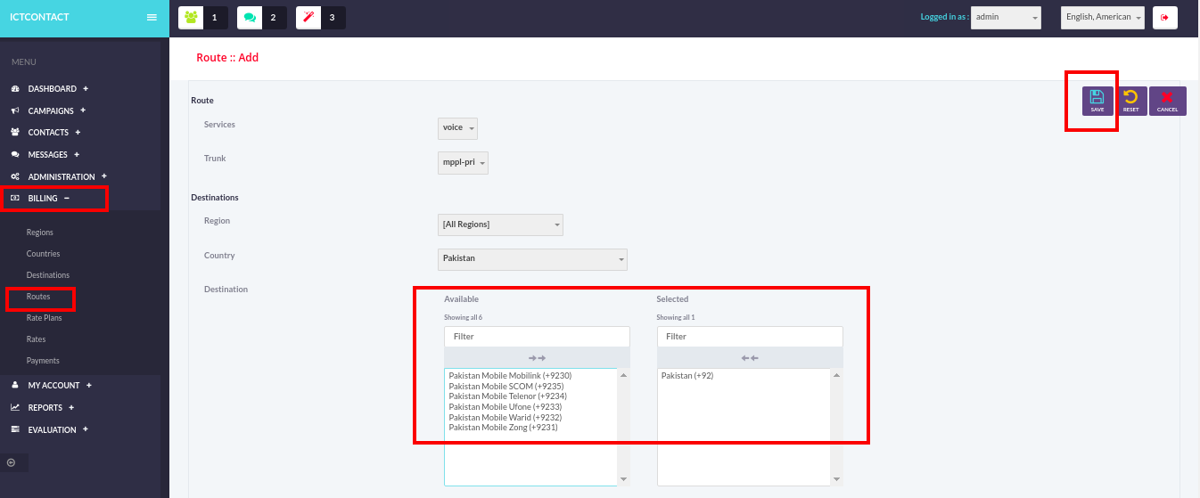
Task: Open the Country Pakistan dropdown
Action: [532, 259]
